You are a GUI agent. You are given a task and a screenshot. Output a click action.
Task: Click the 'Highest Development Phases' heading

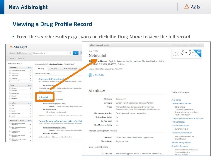click(103, 130)
